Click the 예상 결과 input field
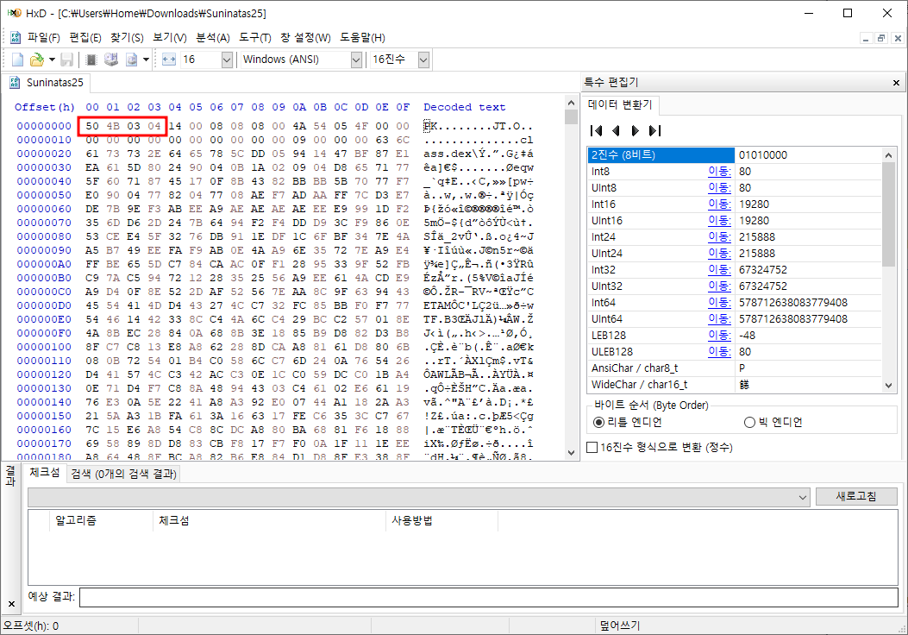 (x=488, y=597)
